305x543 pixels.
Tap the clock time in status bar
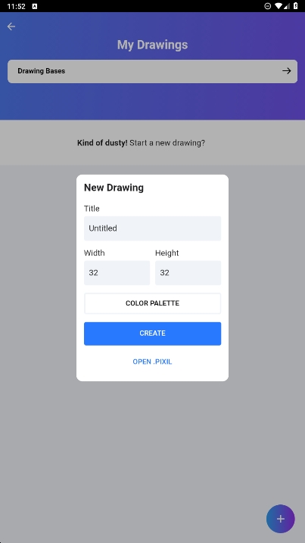pyautogui.click(x=17, y=6)
